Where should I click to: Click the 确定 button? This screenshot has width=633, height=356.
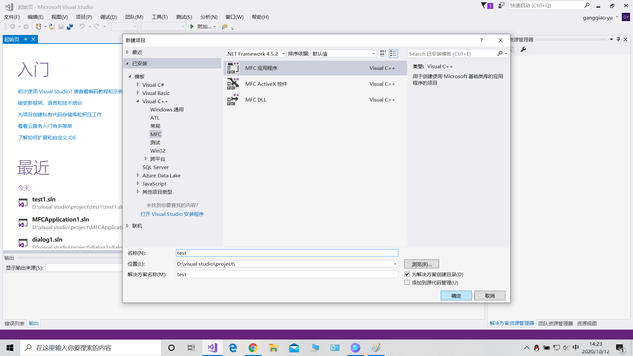click(x=456, y=296)
